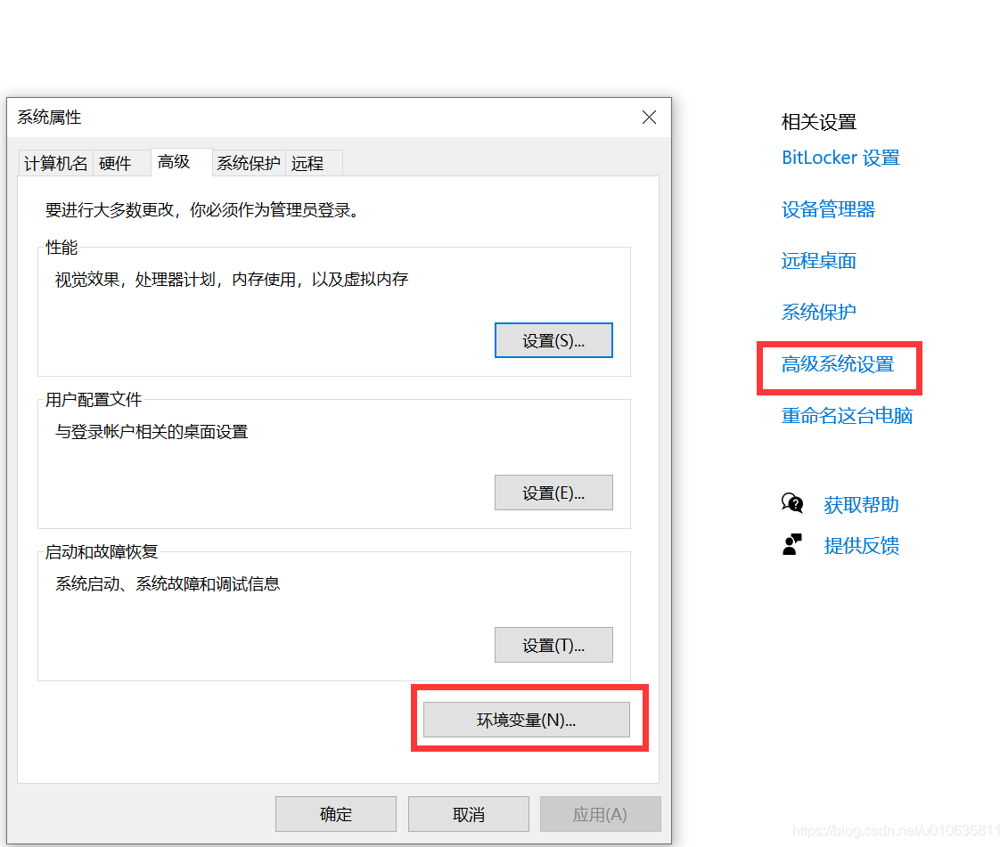Confirm with the 确定 button

(x=336, y=814)
